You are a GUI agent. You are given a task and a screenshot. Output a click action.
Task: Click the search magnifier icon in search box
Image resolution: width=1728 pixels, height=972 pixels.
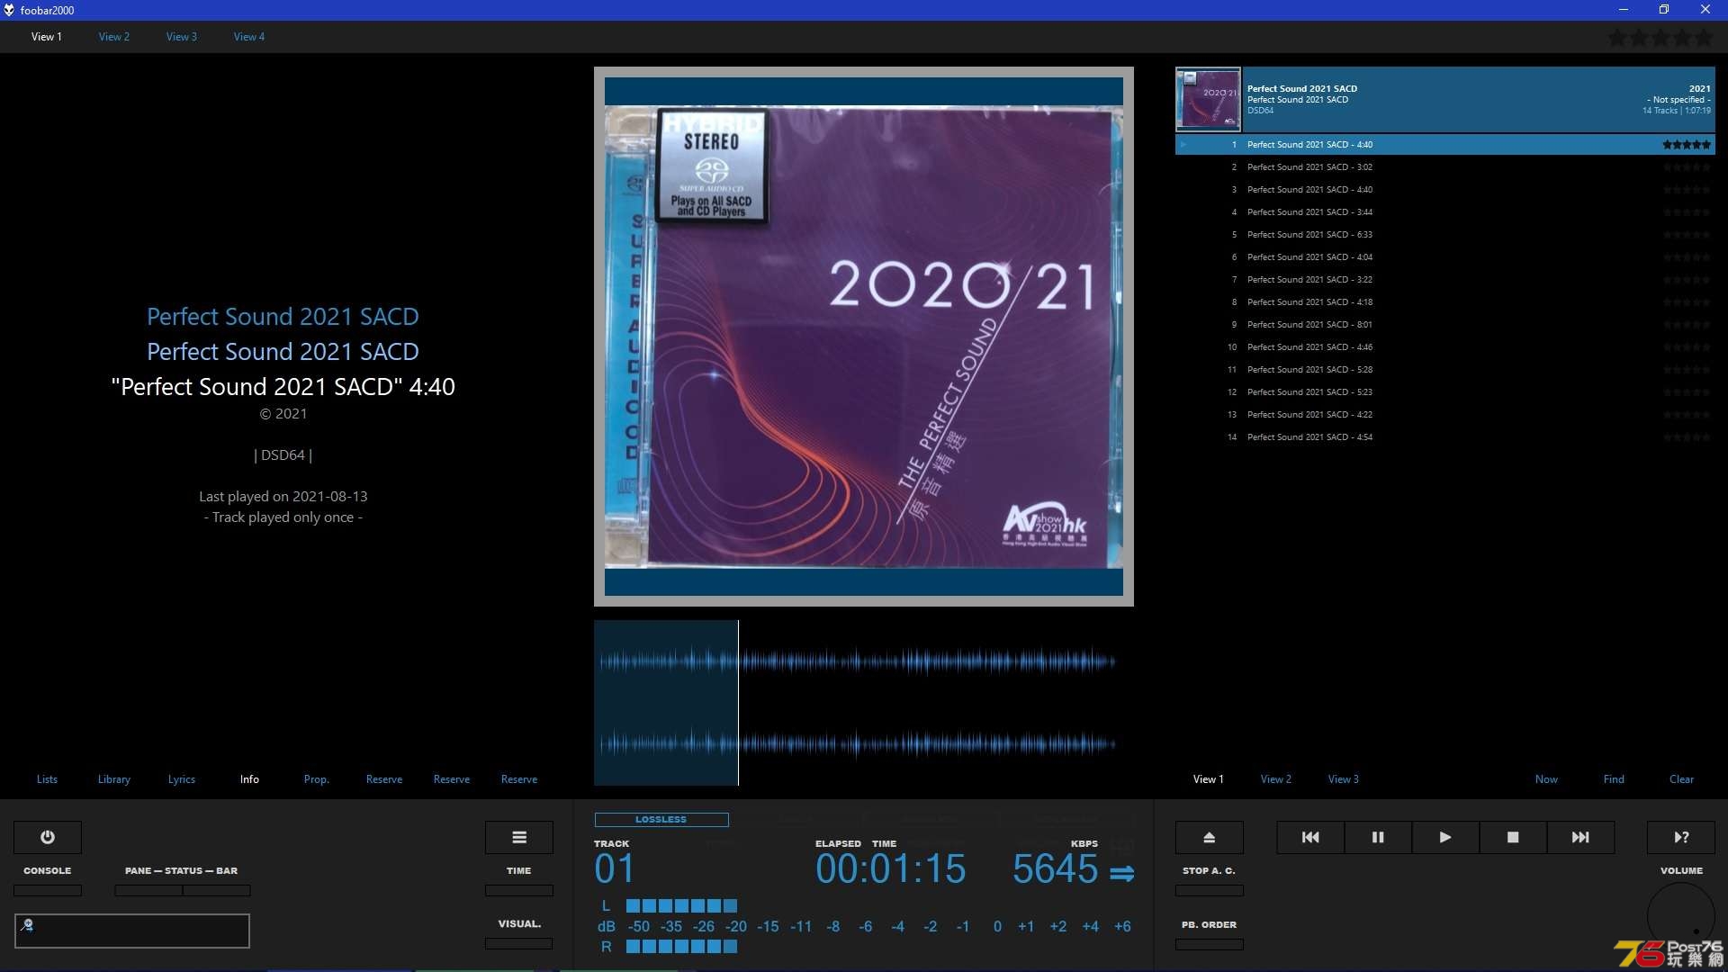pyautogui.click(x=27, y=924)
